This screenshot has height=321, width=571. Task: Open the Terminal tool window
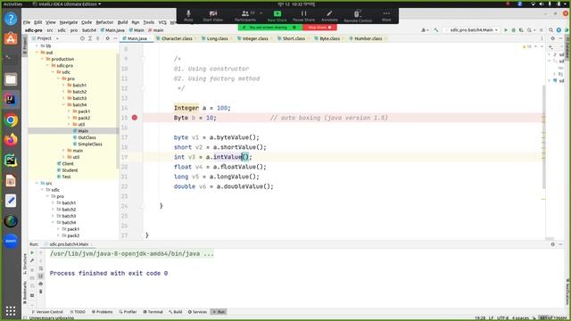click(153, 312)
